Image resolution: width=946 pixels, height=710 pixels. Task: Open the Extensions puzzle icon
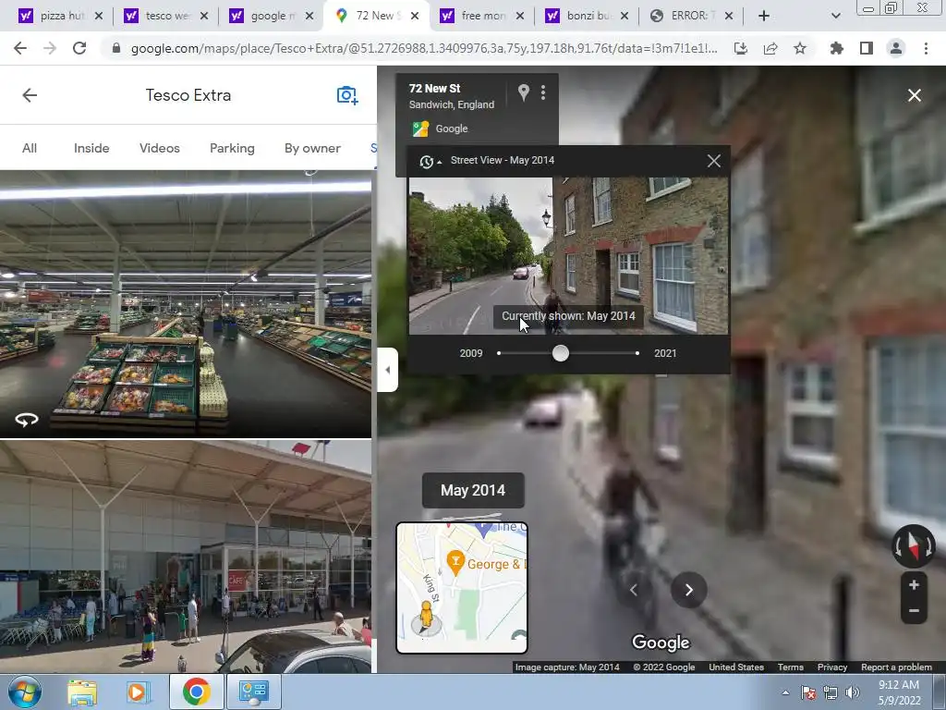[836, 48]
